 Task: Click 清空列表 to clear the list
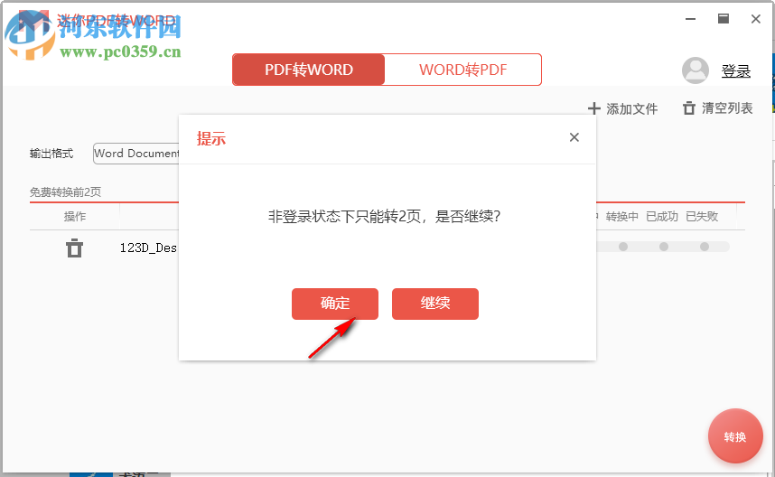click(718, 108)
